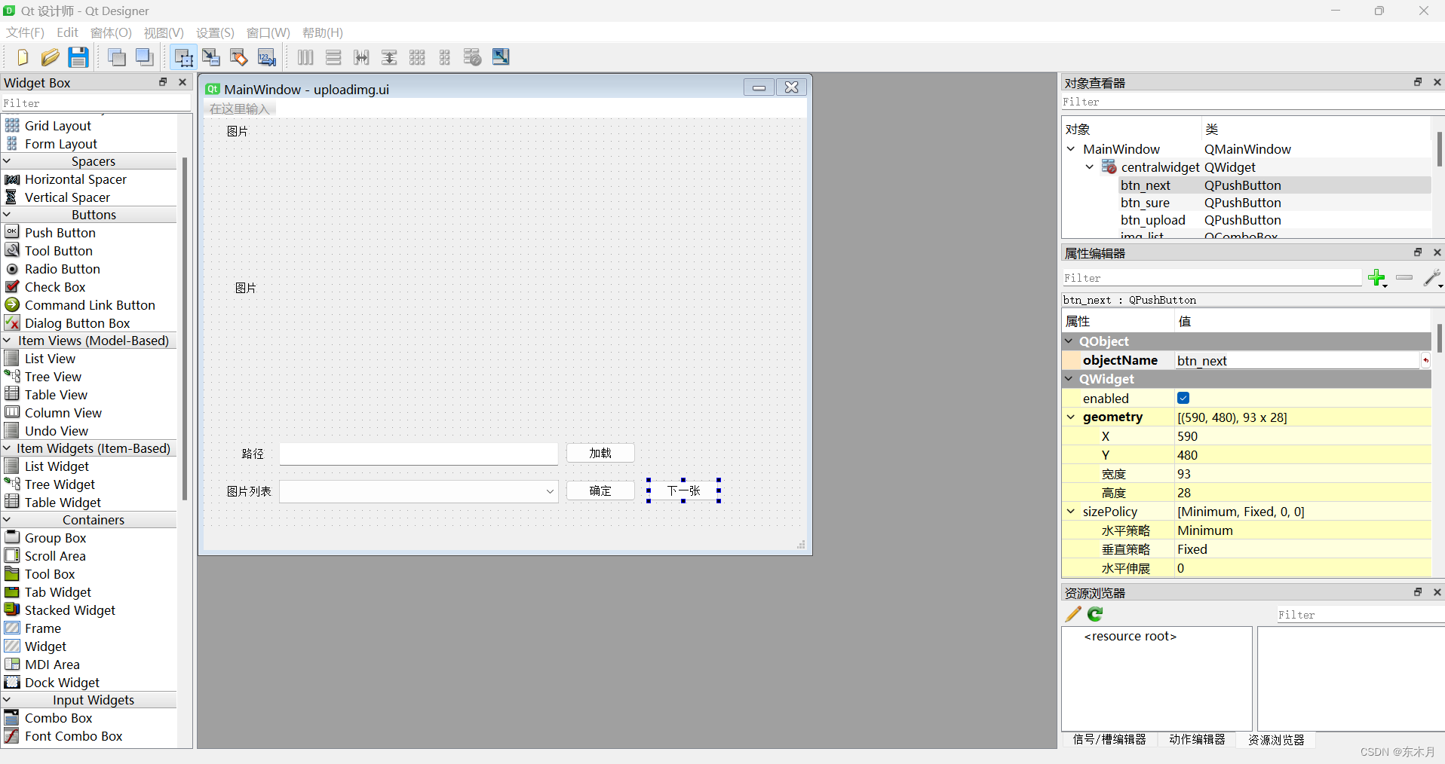Open the Edit menu

coord(67,32)
